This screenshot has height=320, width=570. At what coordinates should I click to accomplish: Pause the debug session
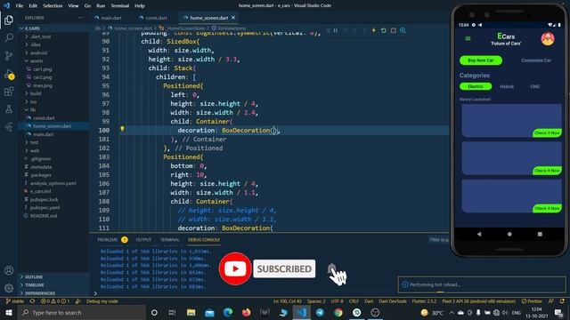pyautogui.click(x=336, y=31)
